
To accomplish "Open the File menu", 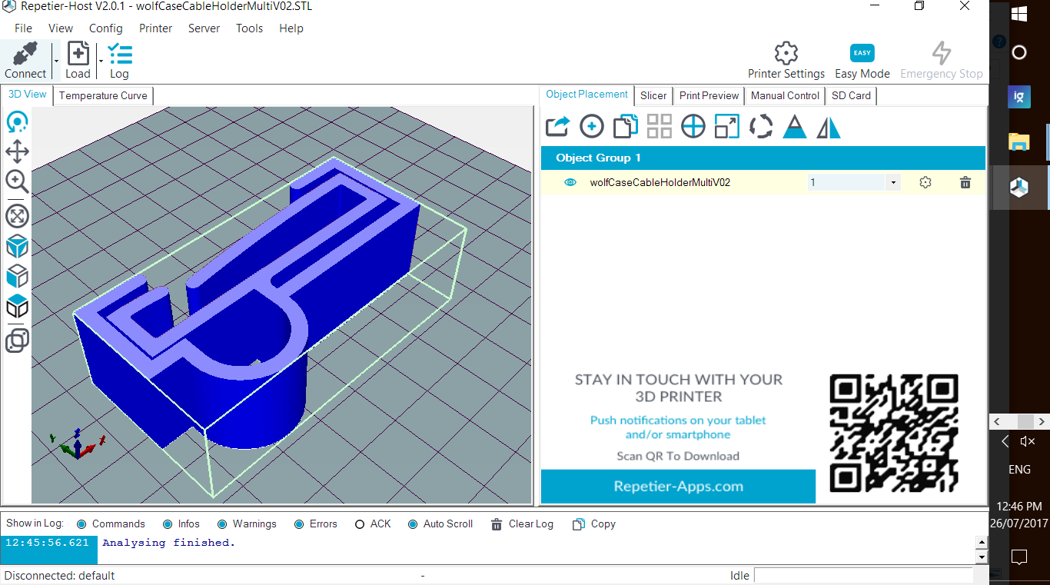I will (23, 28).
